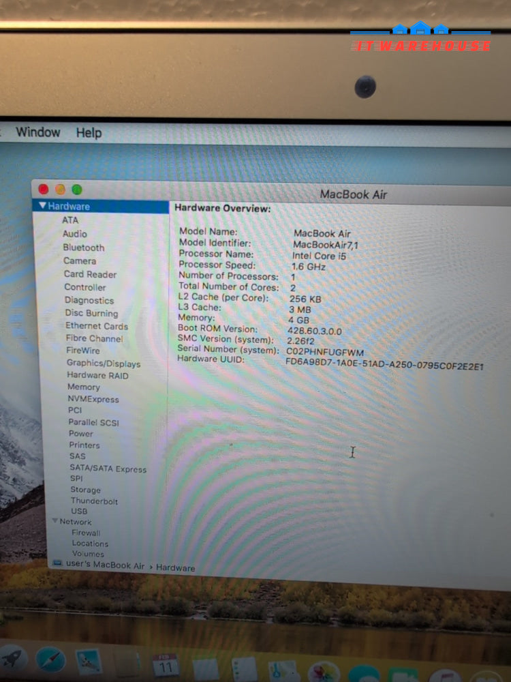
Task: Select Hardware RAID in the sidebar
Action: click(x=97, y=375)
